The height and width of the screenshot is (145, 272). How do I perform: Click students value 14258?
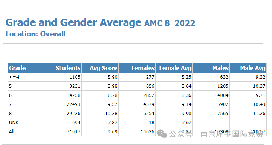tap(74, 95)
